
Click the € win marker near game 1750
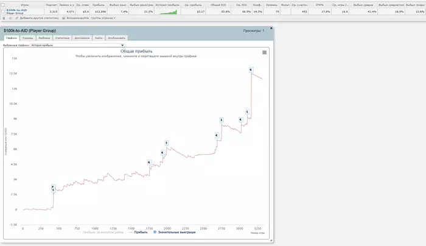click(x=149, y=163)
